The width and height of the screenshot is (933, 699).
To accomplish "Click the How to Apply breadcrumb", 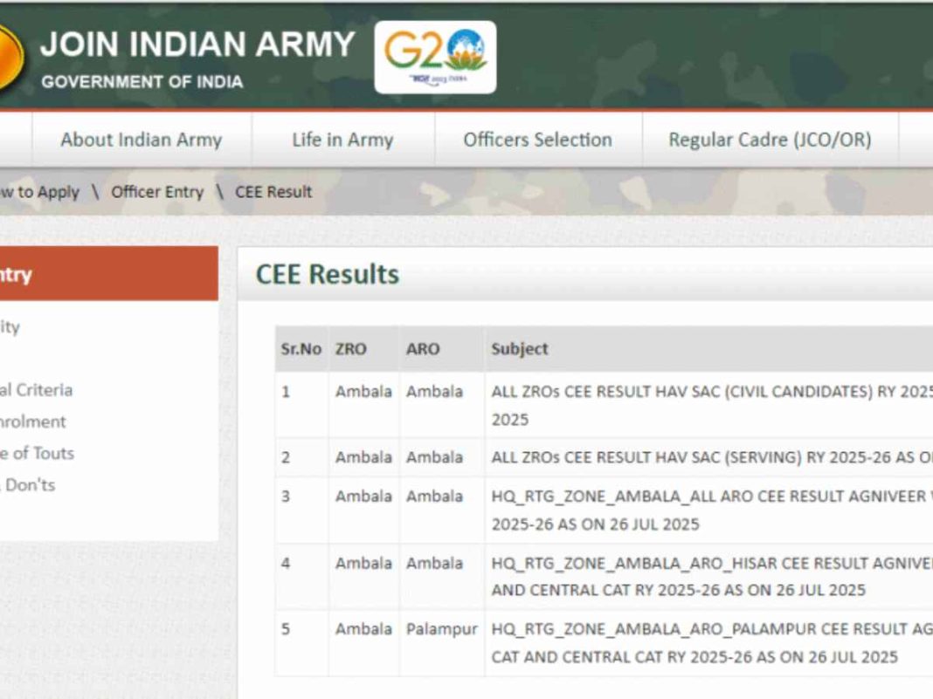I will [39, 191].
